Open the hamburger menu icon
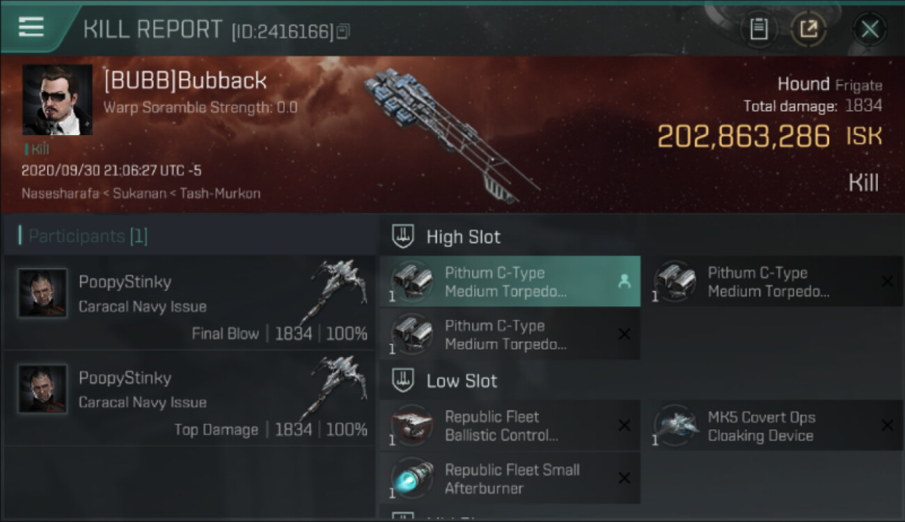This screenshot has width=905, height=522. [x=31, y=27]
